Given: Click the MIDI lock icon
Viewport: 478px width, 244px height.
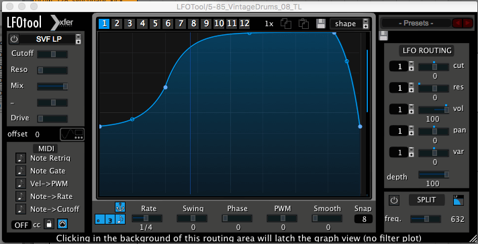Looking at the screenshot, I should [49, 224].
